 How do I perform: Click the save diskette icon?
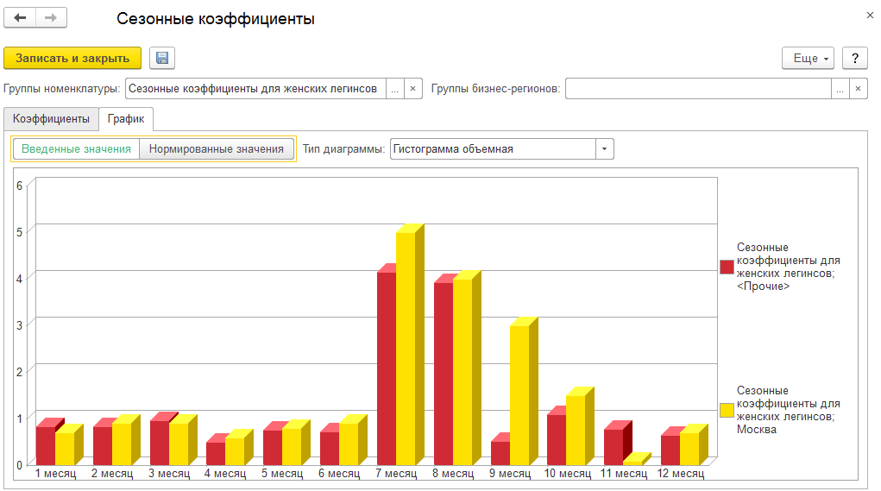point(162,58)
